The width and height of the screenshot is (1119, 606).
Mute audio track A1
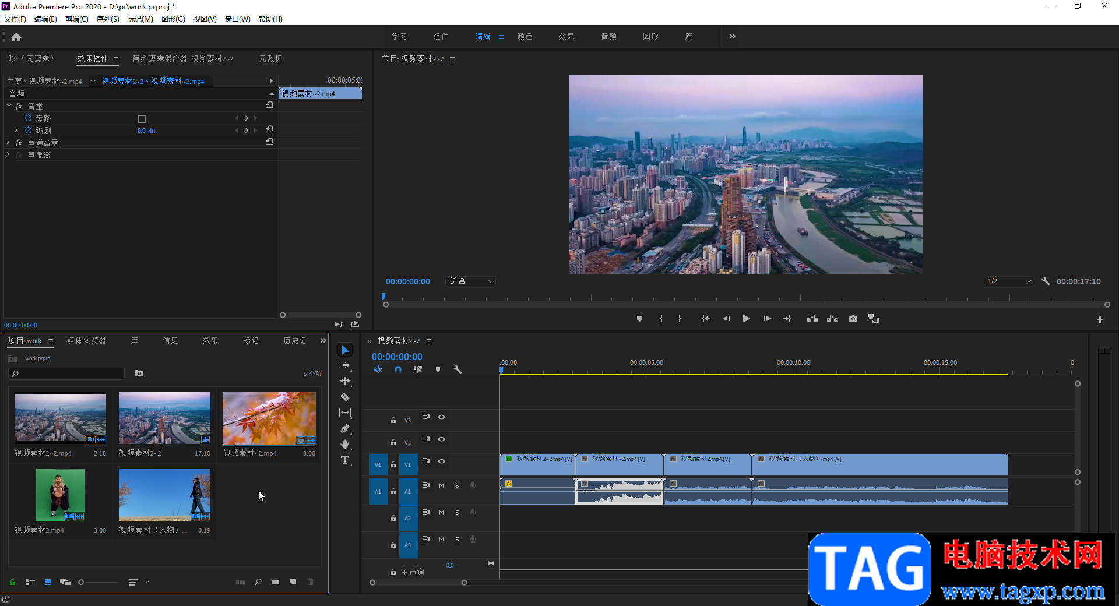pos(441,486)
